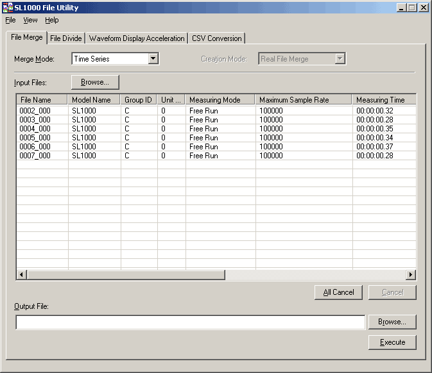This screenshot has height=373, width=432.
Task: Click the Group ID column header
Action: click(139, 99)
